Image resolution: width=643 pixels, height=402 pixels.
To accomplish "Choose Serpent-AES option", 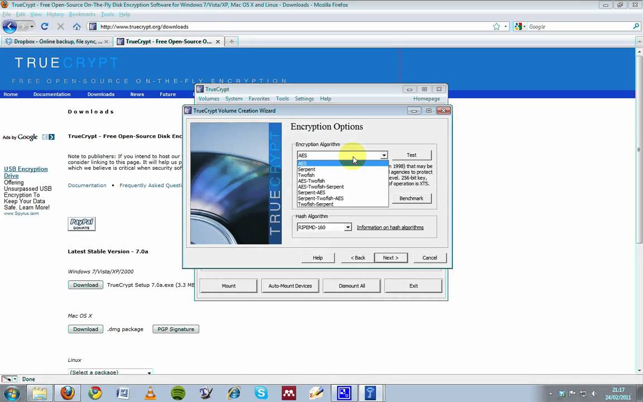I will click(343, 193).
